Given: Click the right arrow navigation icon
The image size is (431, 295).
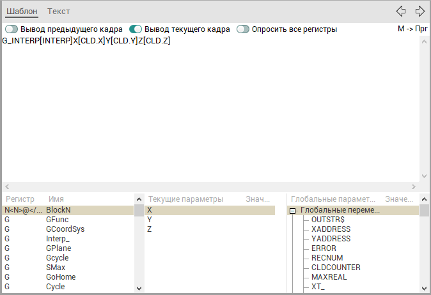Looking at the screenshot, I should 420,11.
